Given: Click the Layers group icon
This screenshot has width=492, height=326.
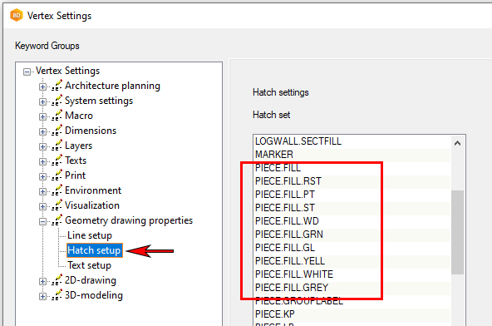Looking at the screenshot, I should tap(57, 146).
